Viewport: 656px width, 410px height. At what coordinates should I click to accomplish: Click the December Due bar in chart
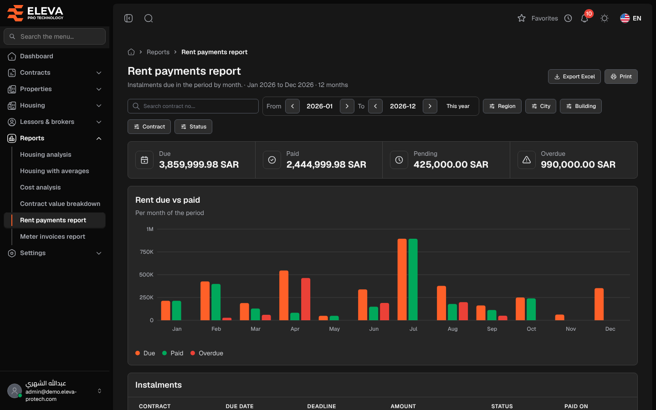(599, 304)
